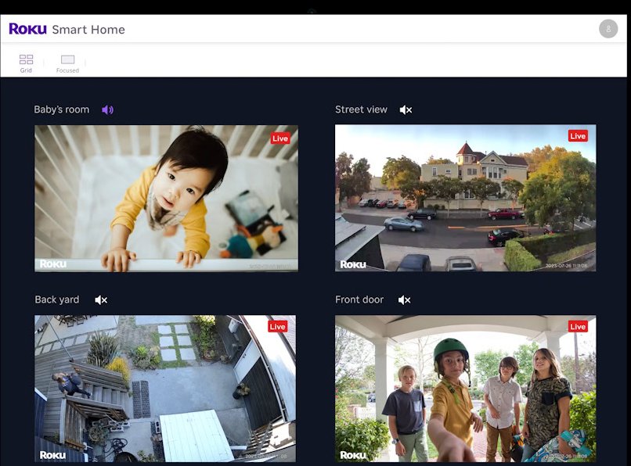Click the Live badge on Street view
631x466 pixels.
[578, 136]
